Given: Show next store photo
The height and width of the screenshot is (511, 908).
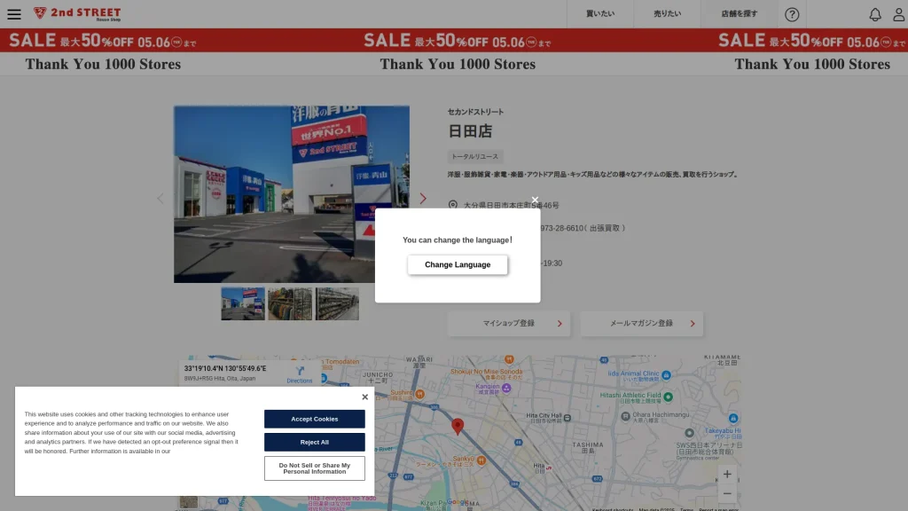Looking at the screenshot, I should 423,198.
